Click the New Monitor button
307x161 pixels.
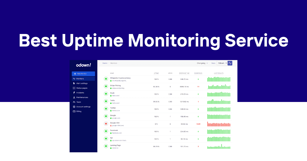(x=83, y=74)
